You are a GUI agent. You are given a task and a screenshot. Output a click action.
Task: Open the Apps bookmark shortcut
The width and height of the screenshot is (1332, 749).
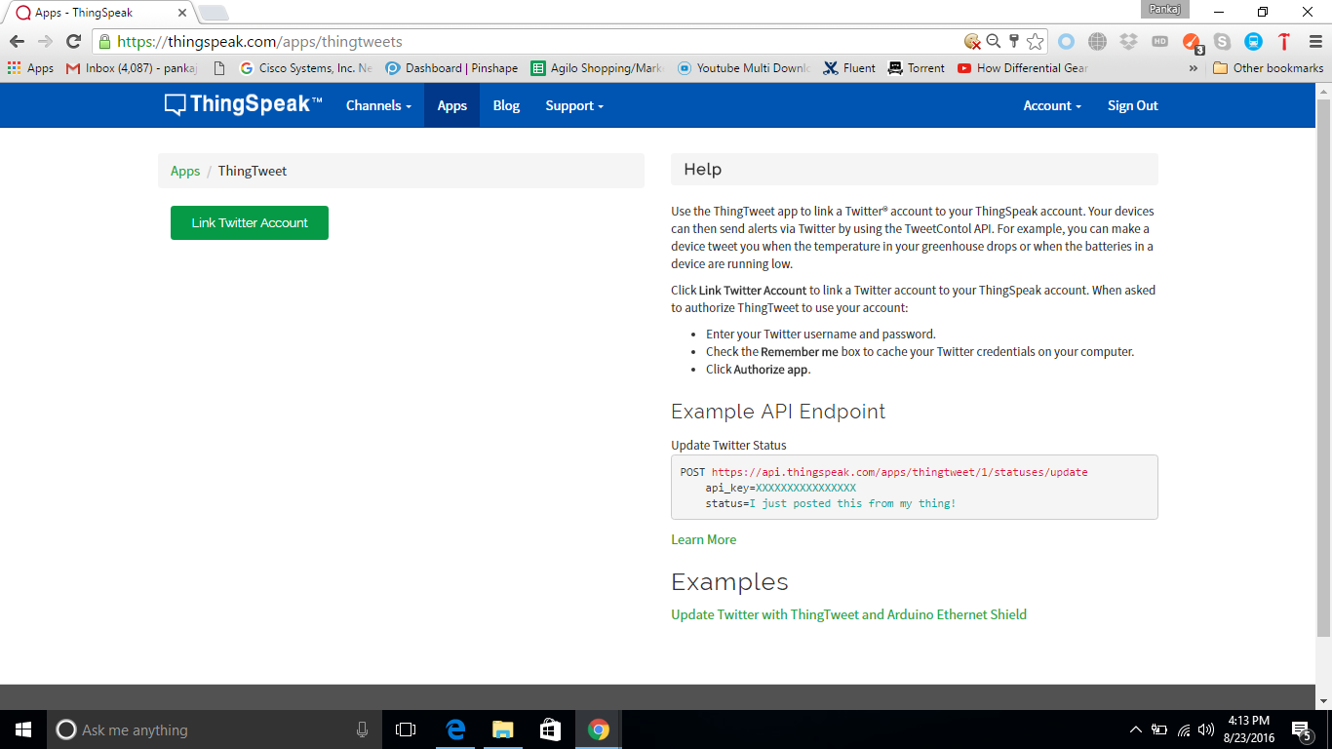[x=30, y=68]
